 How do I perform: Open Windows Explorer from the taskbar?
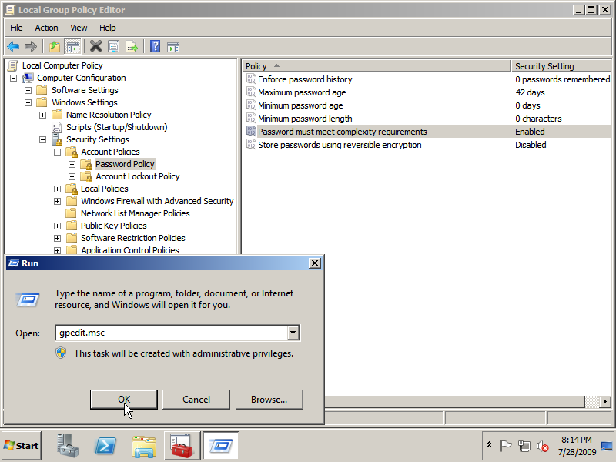[144, 447]
